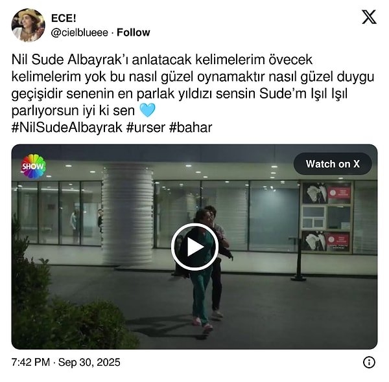Screen dimensions: 389x382
Task: Click the blue heart emoji in the tweet
Action: coord(147,110)
